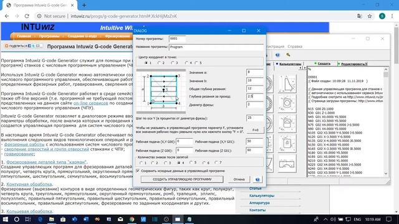Click the blue help icon in background app toolbar

click(277, 55)
